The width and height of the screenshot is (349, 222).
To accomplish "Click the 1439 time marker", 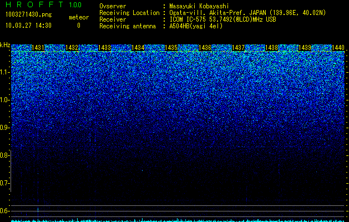I will pos(305,48).
